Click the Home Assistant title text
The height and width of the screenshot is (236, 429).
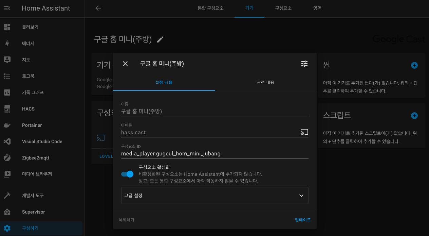46,8
